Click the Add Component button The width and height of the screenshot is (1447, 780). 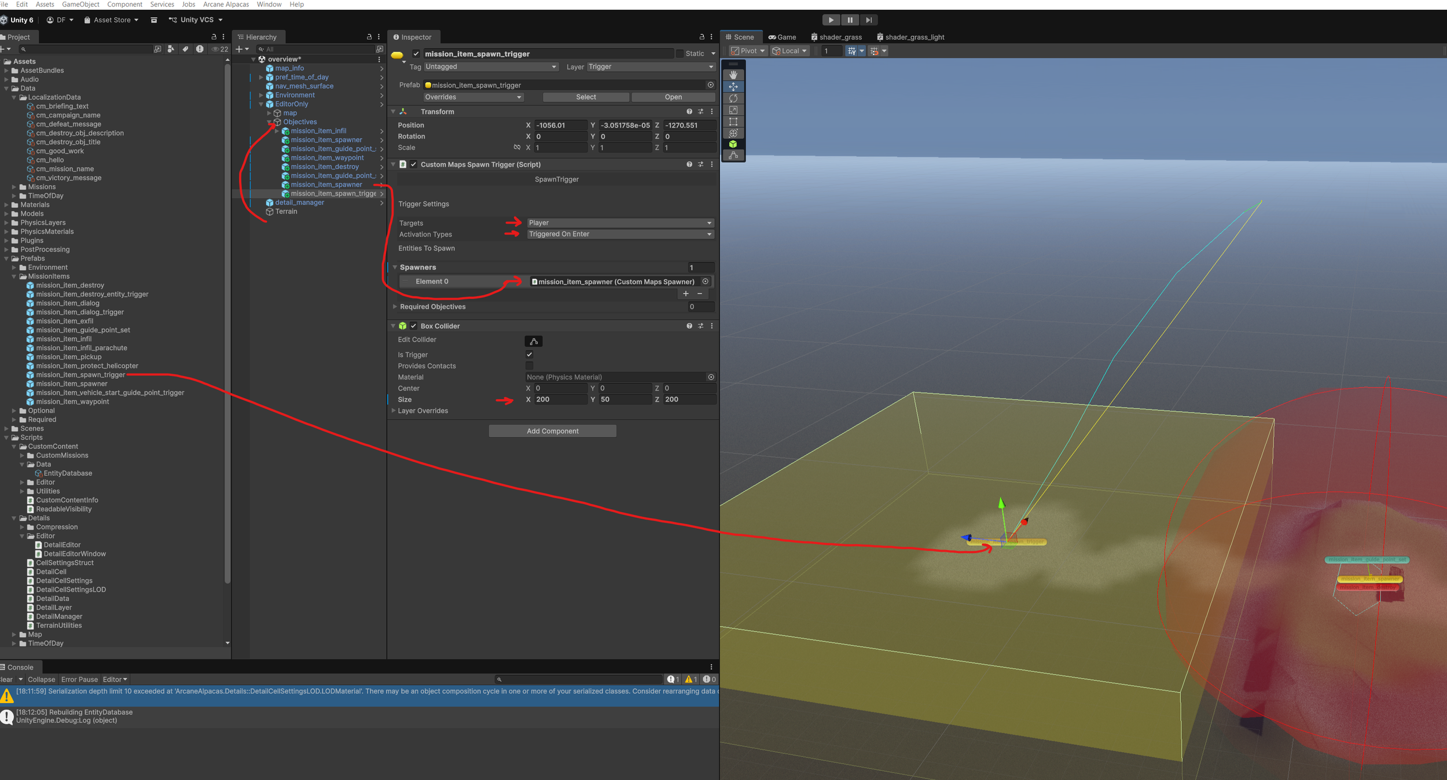(552, 431)
